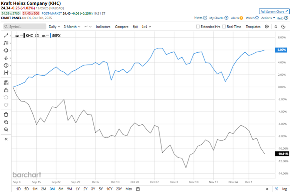Collapse the left drawing toolbar
The height and width of the screenshot is (192, 290).
point(6,139)
